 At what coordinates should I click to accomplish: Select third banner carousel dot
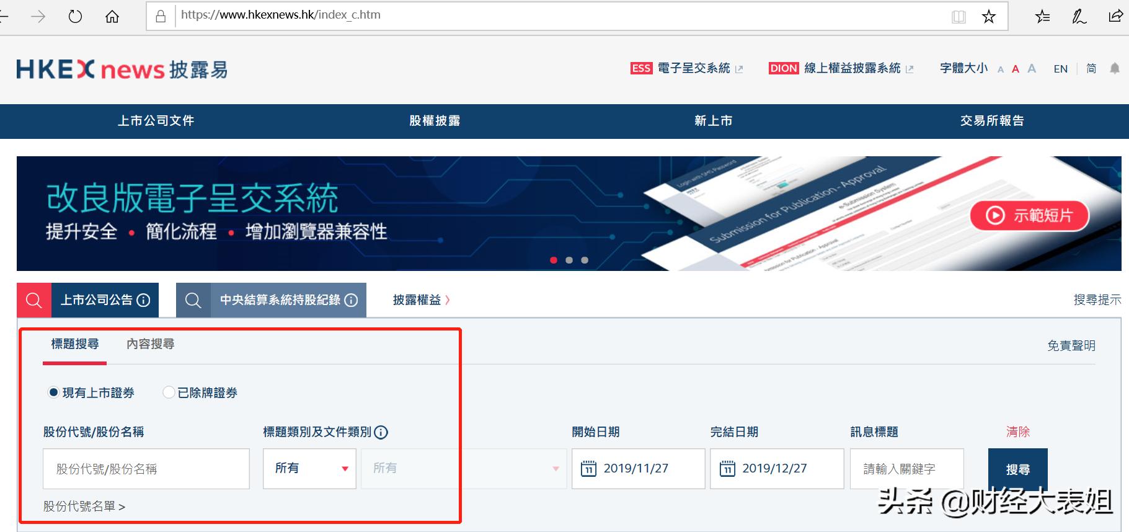click(x=585, y=260)
